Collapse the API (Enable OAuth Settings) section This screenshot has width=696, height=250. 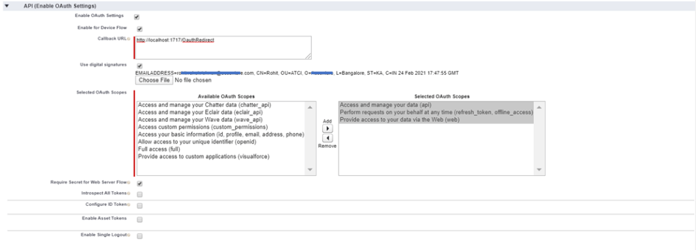tap(7, 5)
